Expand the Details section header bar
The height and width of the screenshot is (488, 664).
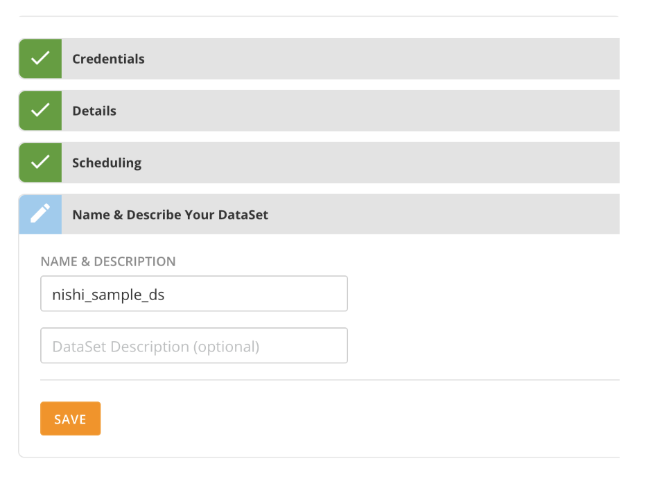(381, 111)
